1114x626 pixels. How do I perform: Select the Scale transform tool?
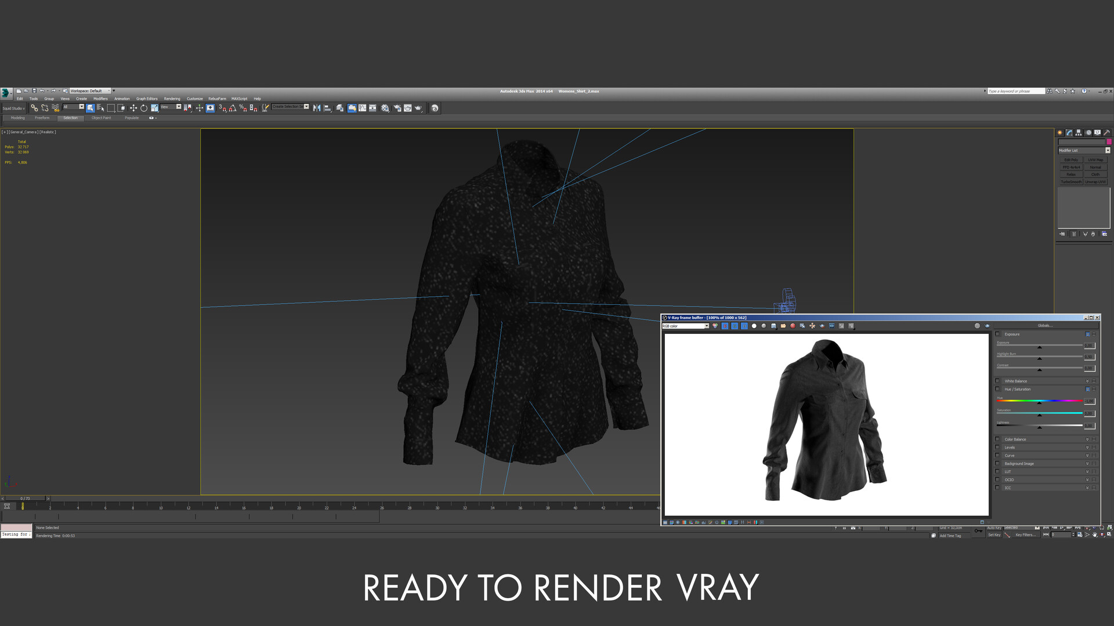[x=154, y=108]
